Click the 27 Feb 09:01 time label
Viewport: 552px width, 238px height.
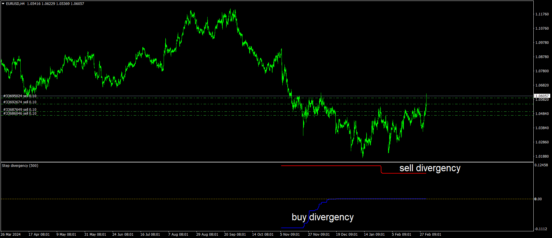pyautogui.click(x=430, y=235)
